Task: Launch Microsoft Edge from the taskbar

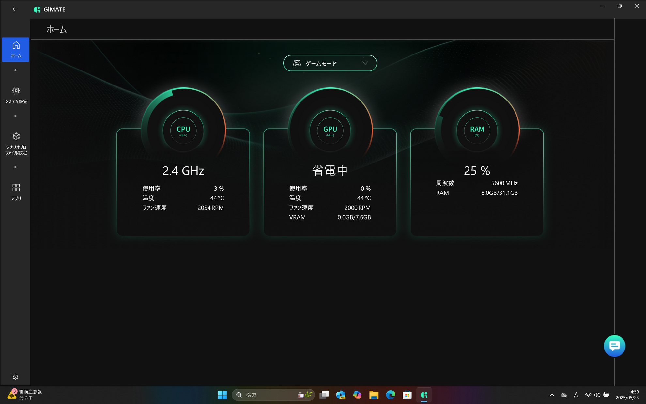Action: click(x=390, y=395)
